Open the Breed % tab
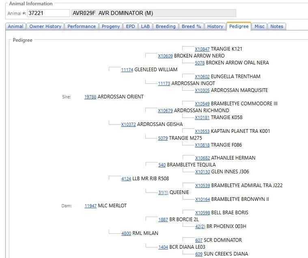Viewport: 308px width, 258px height. pos(191,26)
